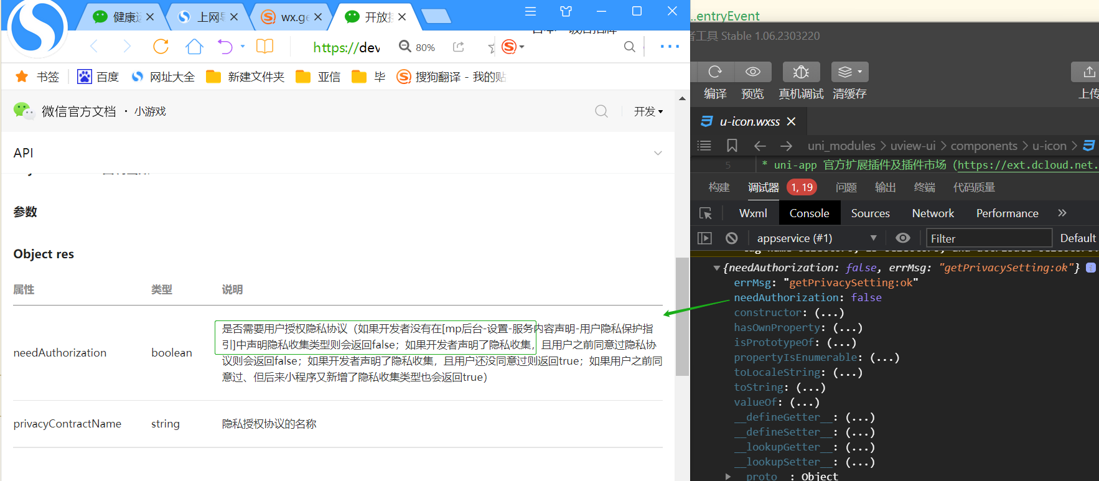Open a new browser tab
This screenshot has height=481, width=1099.
tap(436, 17)
